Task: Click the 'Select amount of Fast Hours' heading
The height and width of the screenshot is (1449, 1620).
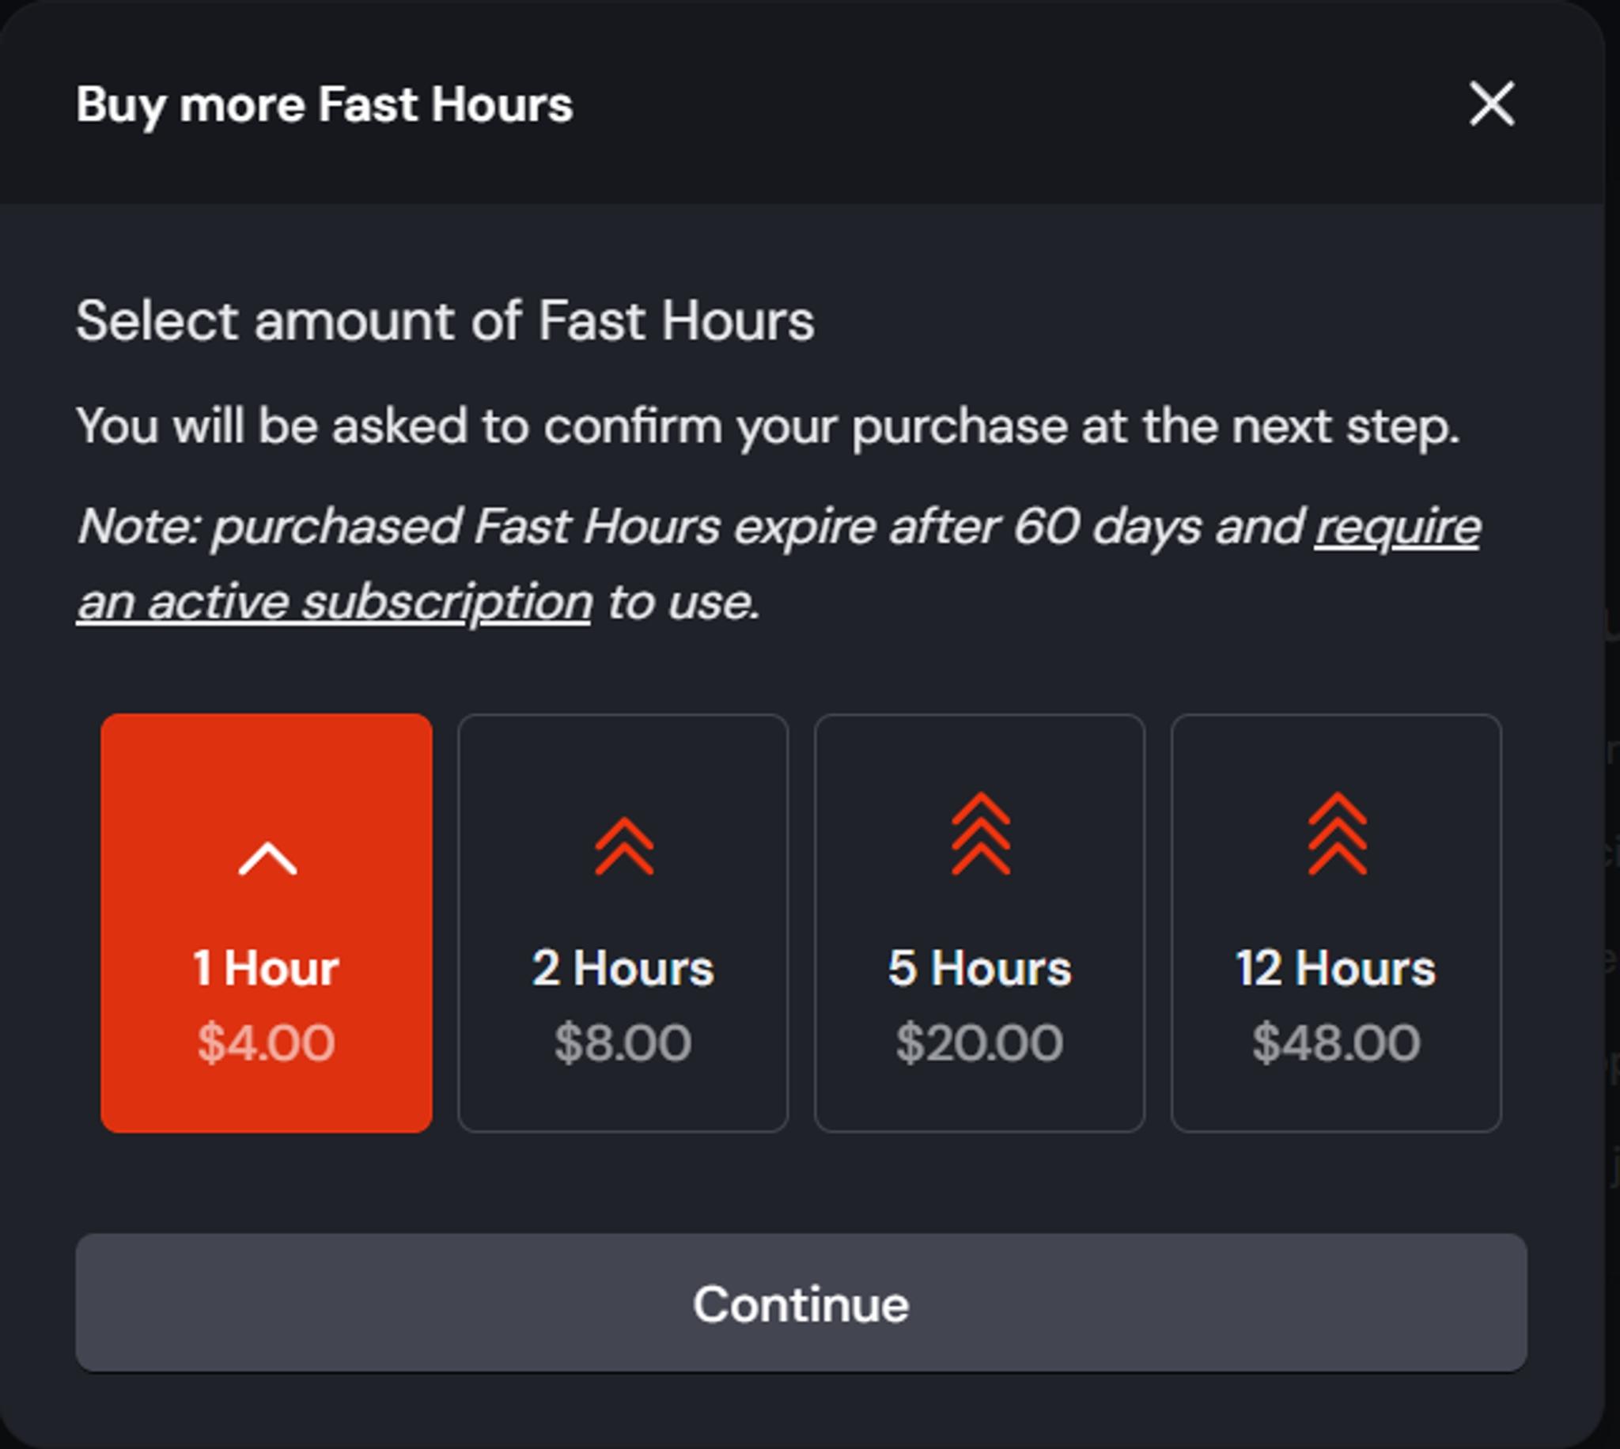Action: [445, 320]
